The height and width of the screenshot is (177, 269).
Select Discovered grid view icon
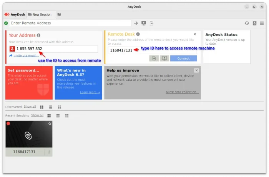[x=42, y=107]
